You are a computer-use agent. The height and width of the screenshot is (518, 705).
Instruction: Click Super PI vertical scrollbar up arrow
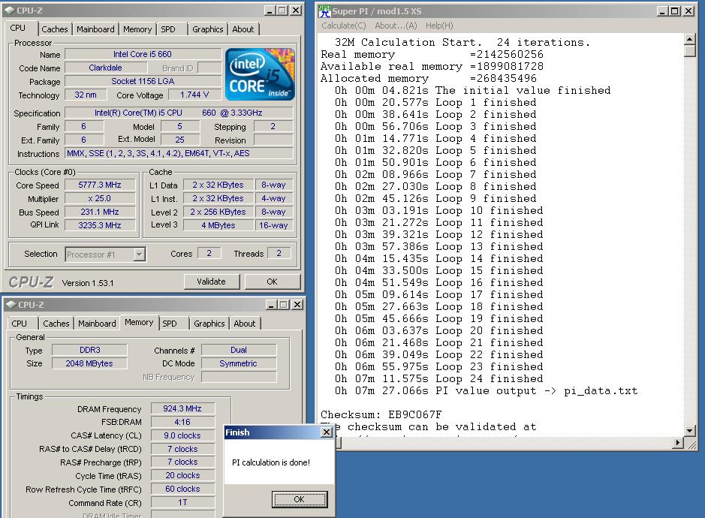[x=690, y=39]
